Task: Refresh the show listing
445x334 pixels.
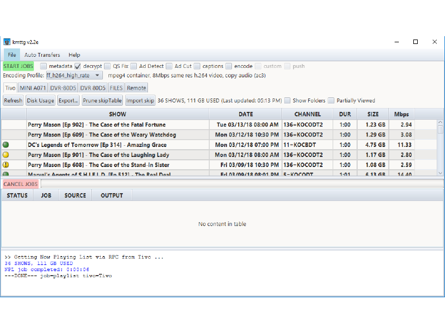Action: pos(13,100)
